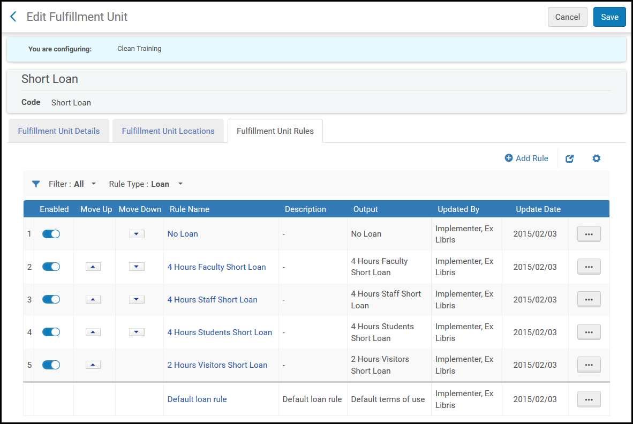Move down 4 Hours Students Short Loan
Image resolution: width=633 pixels, height=424 pixels.
[x=137, y=332]
